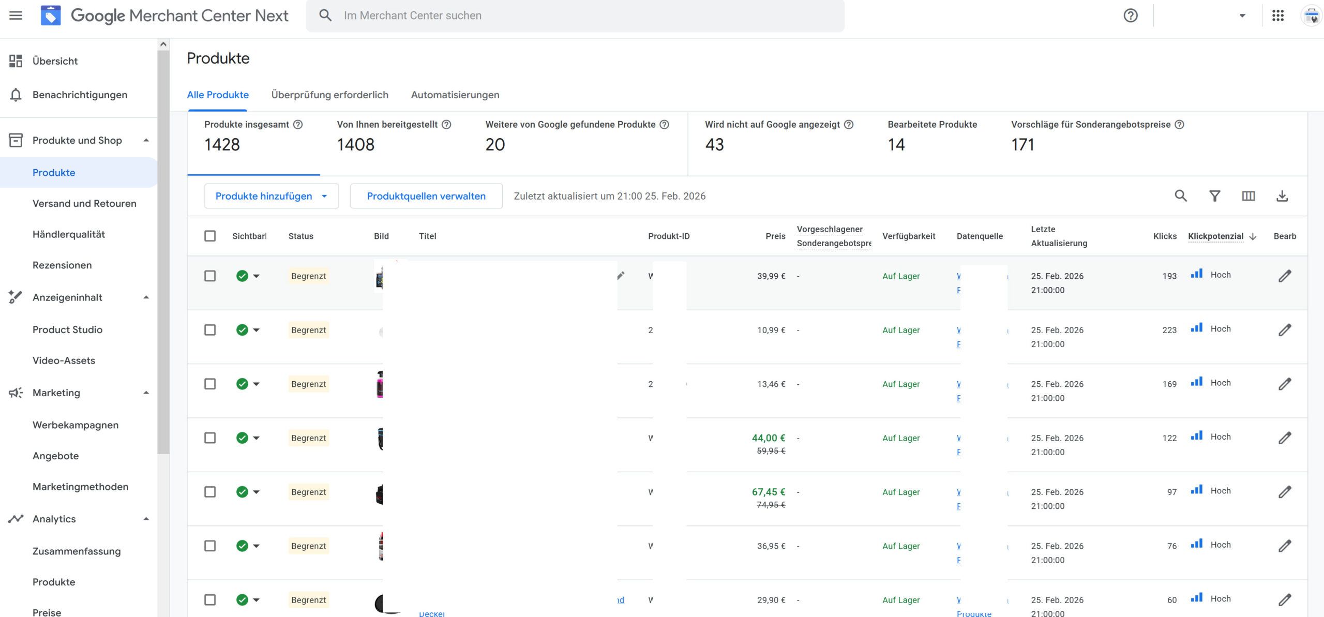Click info icon next to Produkte insgesamt

(298, 125)
